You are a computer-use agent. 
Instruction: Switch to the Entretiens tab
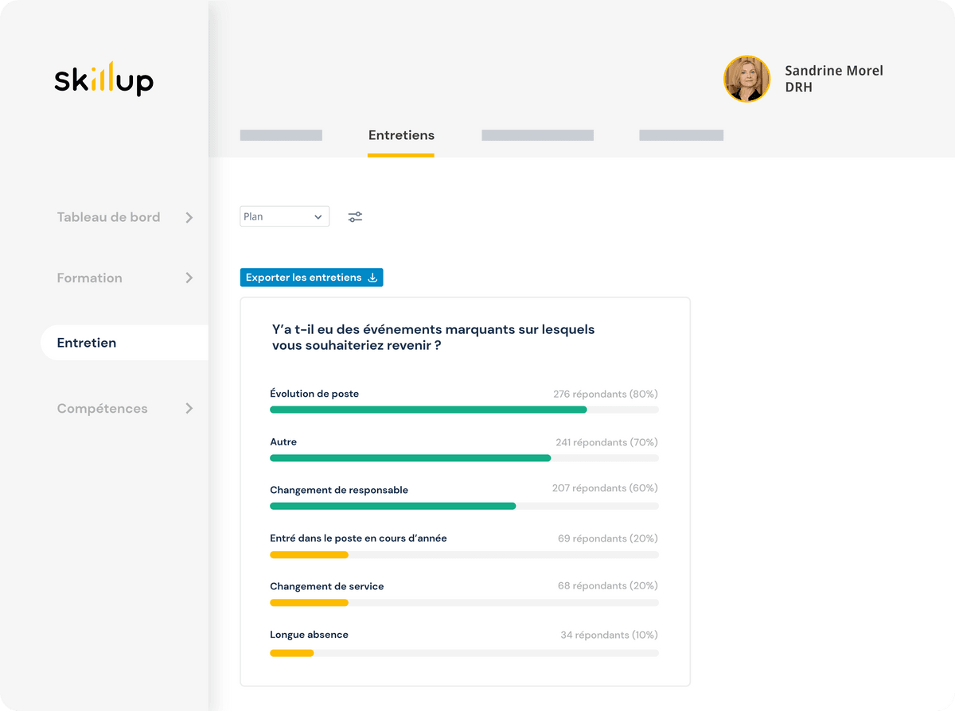coord(401,135)
